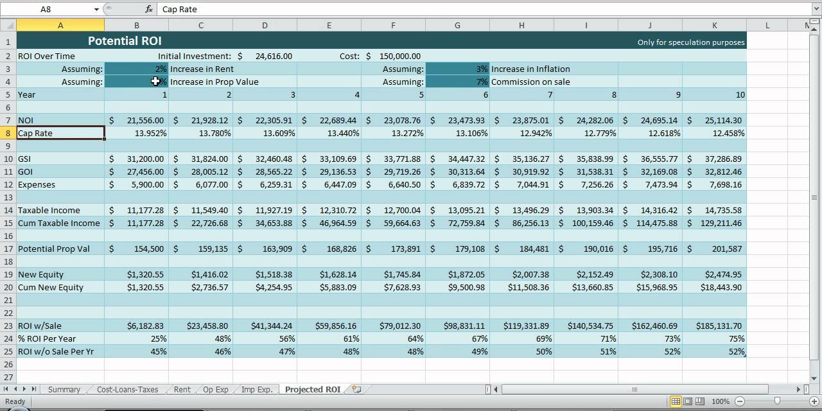
Task: Switch to Normal view in status bar
Action: point(676,401)
